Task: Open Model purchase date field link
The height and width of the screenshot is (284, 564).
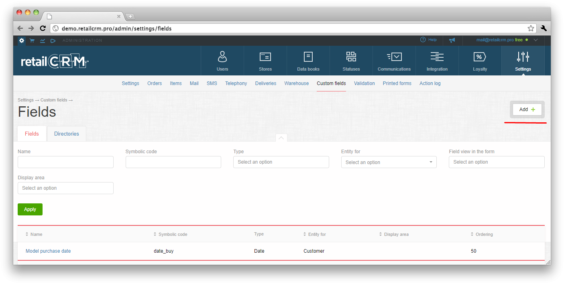Action: pos(48,251)
